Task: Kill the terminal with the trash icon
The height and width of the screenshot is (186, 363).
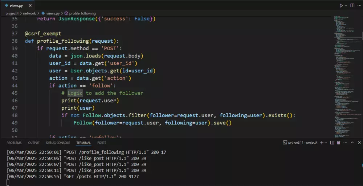Action: (338, 143)
